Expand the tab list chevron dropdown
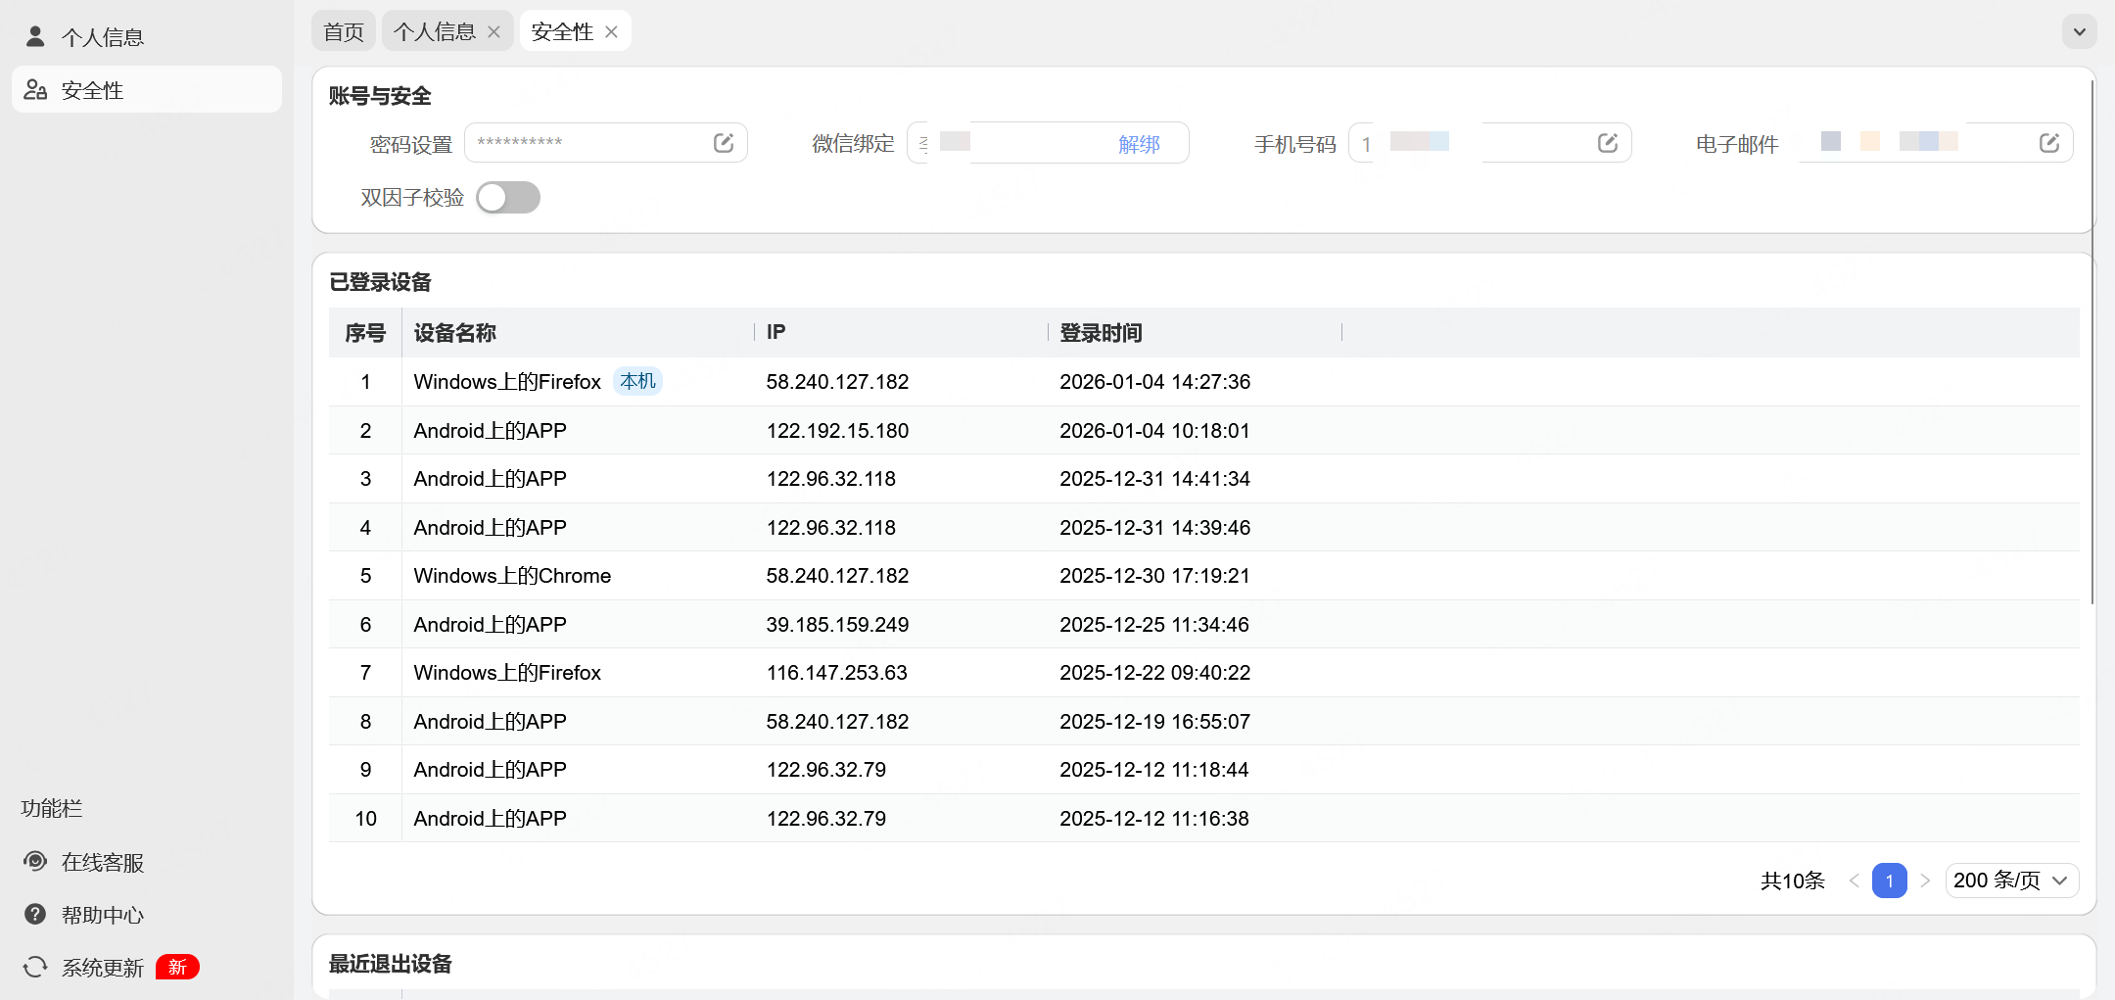Viewport: 2115px width, 1000px height. (2080, 32)
